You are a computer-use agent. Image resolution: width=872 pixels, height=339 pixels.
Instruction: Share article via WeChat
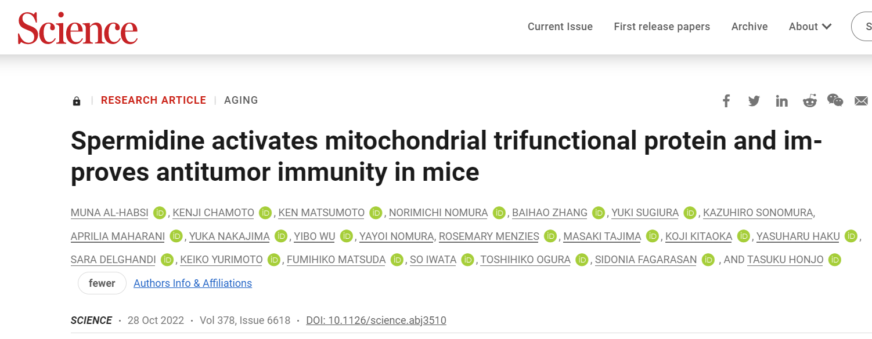click(x=835, y=100)
